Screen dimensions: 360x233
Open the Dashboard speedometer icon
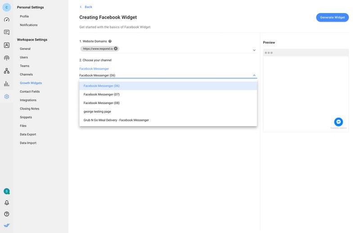coord(7,19)
